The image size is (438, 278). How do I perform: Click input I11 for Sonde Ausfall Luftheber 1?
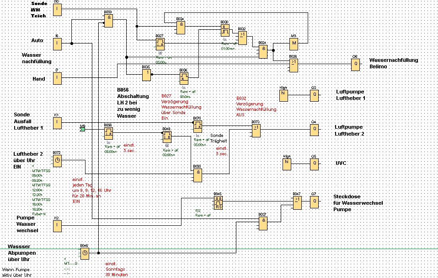click(57, 123)
